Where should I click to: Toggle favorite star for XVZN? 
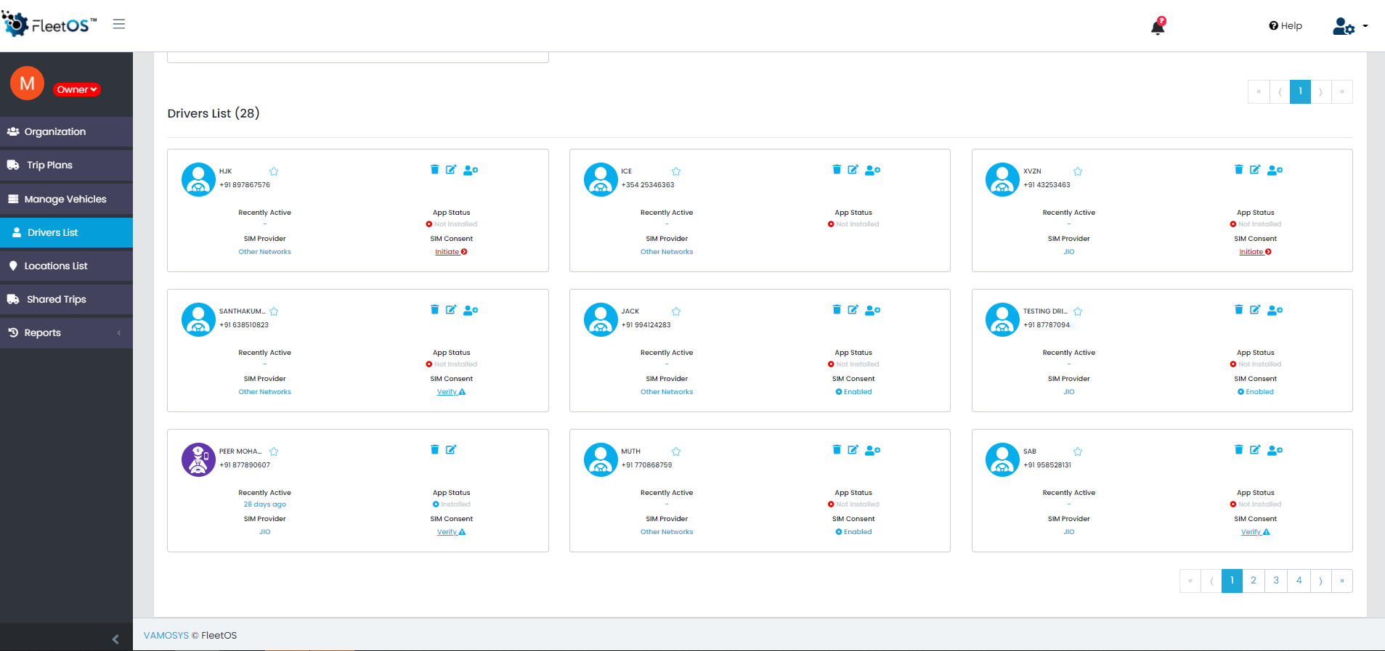(1078, 171)
